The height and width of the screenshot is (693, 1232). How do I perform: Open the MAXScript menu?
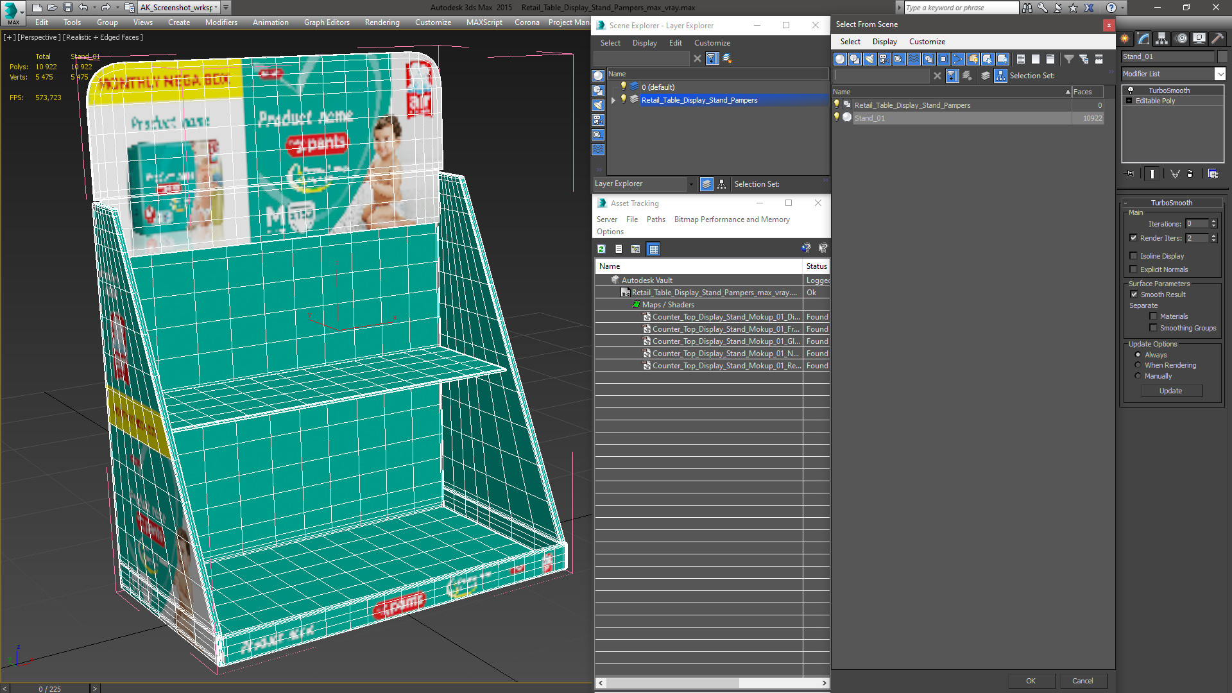tap(484, 22)
